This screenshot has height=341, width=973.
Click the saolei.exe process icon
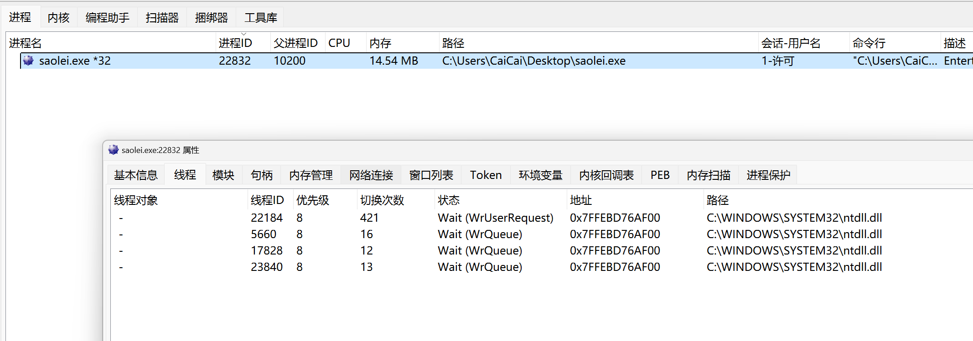click(28, 61)
